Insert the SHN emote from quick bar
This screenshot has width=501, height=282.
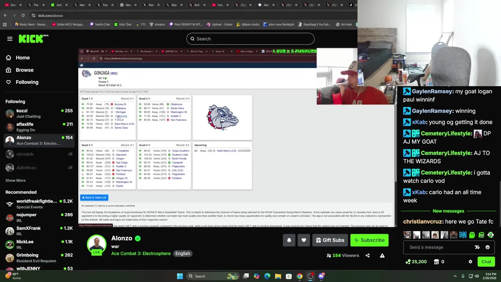[463, 235]
